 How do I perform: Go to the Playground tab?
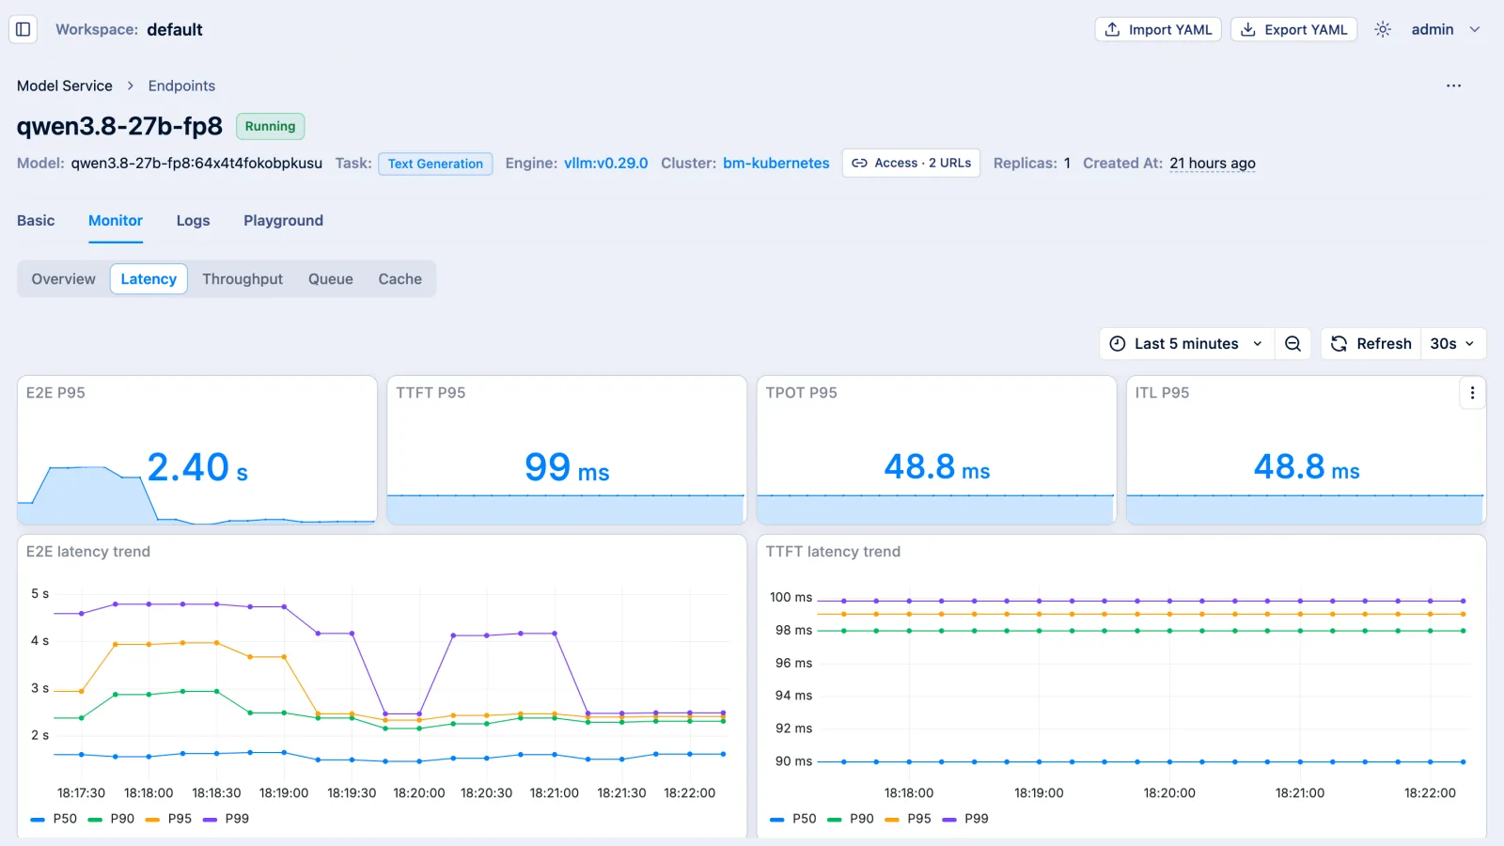[x=283, y=220]
